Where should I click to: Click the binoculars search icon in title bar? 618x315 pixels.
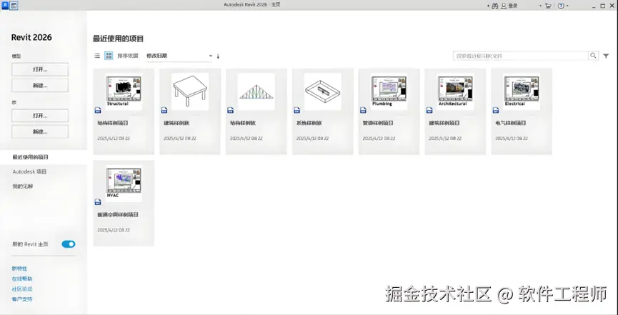tap(495, 6)
